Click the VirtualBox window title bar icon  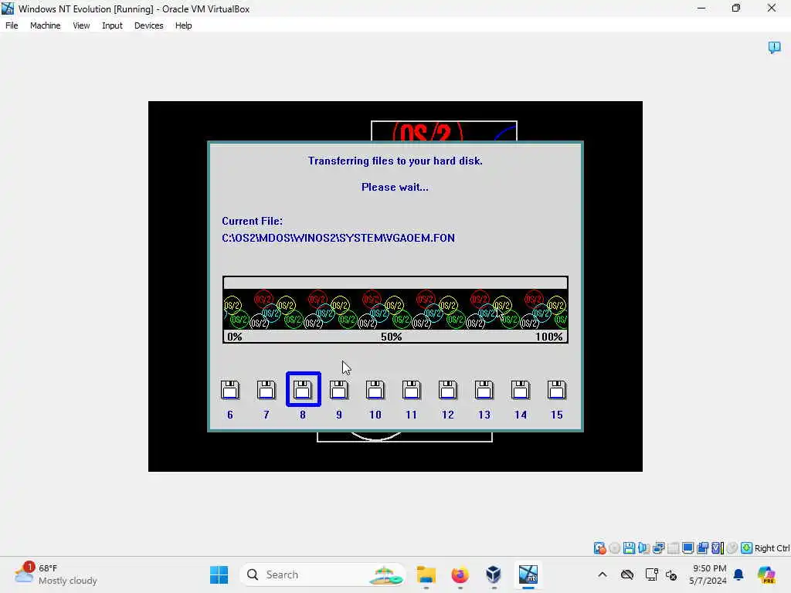8,8
